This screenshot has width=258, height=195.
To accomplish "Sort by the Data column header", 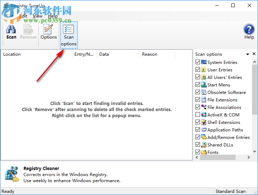I will [118, 54].
